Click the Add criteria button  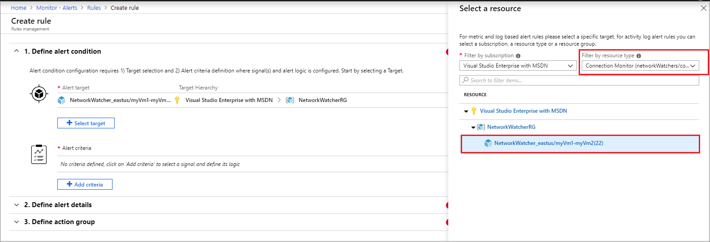point(85,184)
